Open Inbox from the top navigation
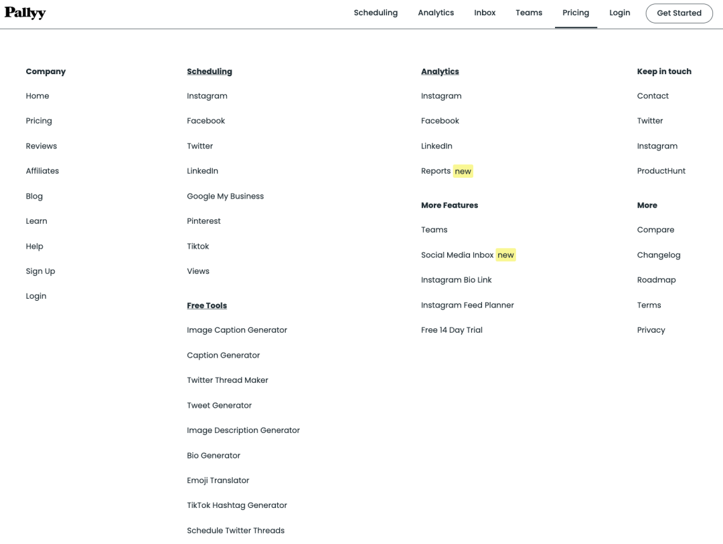 485,13
